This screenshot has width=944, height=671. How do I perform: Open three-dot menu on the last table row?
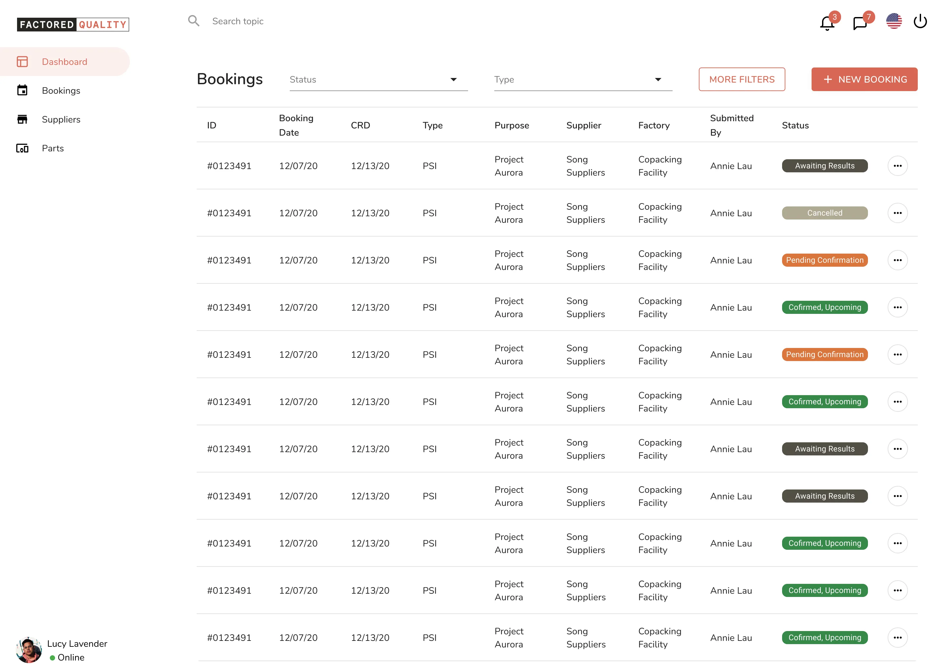coord(897,638)
